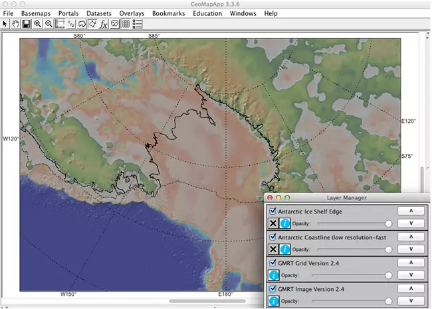Uncheck Antarctic Ice Shelf Edge layer
The image size is (432, 309).
pyautogui.click(x=272, y=210)
